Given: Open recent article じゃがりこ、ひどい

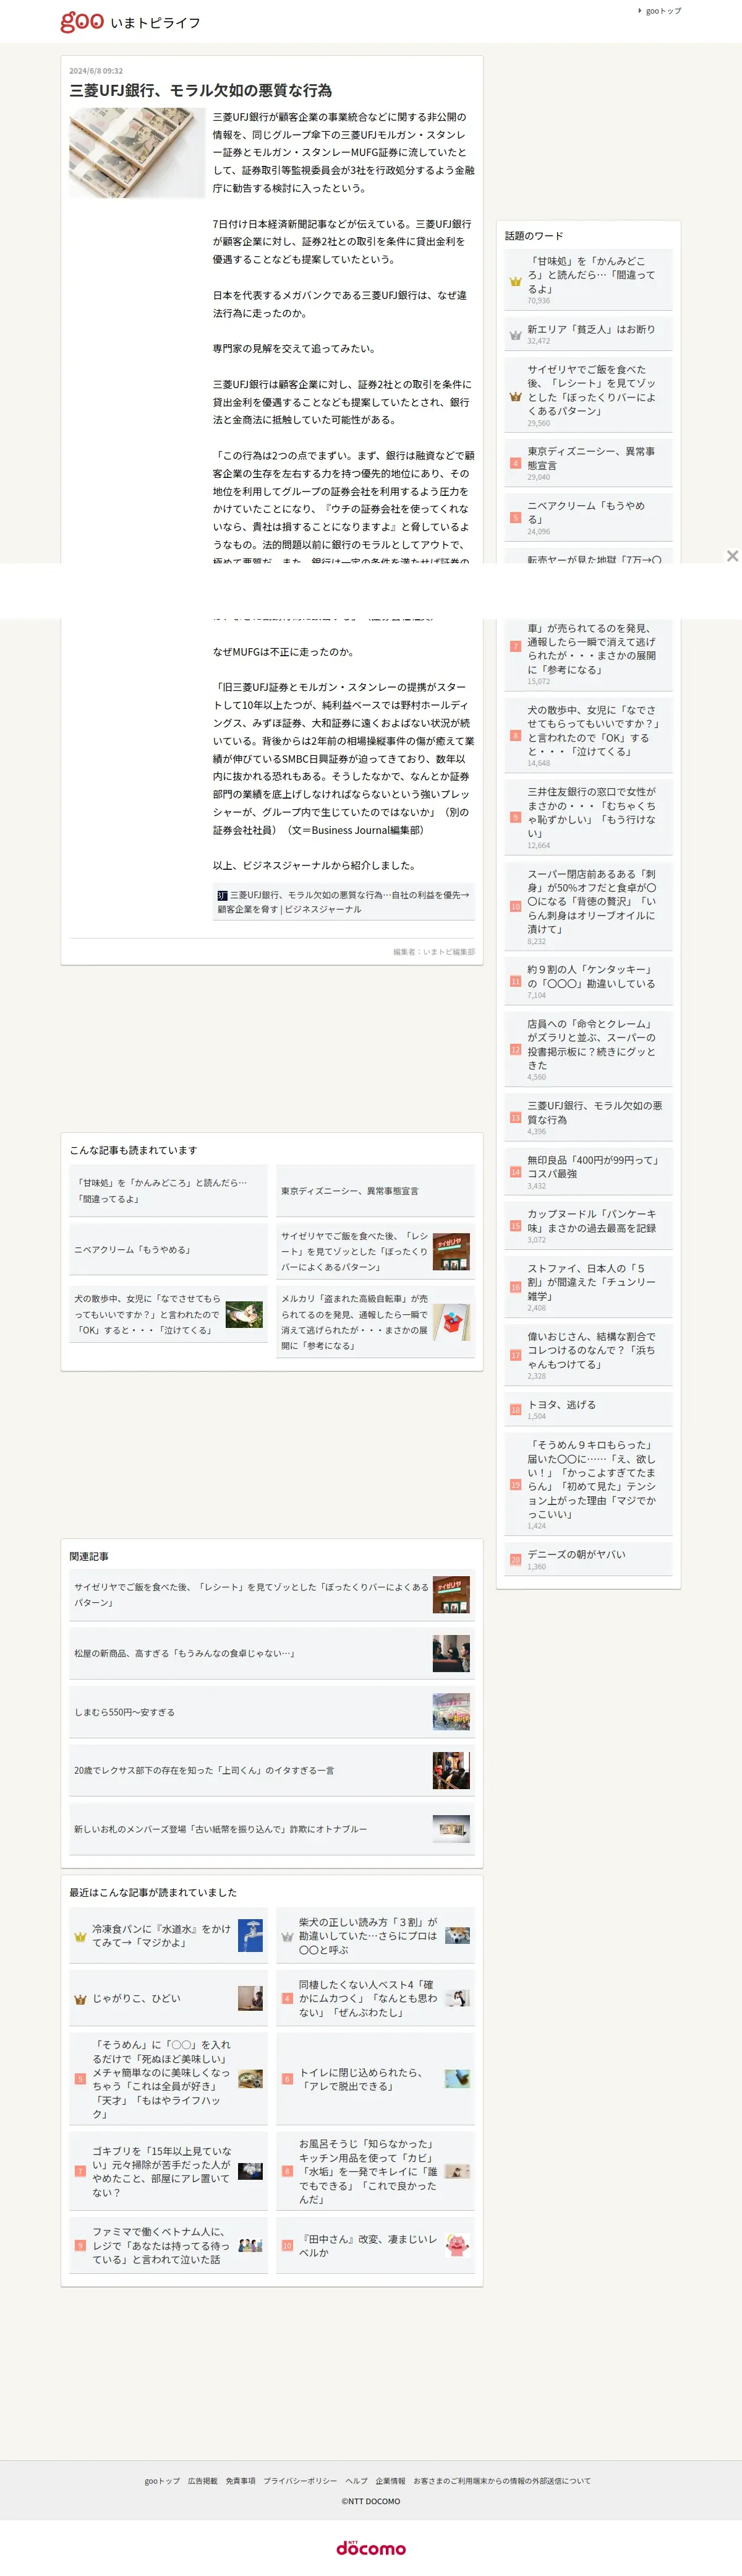Looking at the screenshot, I should pyautogui.click(x=168, y=1998).
